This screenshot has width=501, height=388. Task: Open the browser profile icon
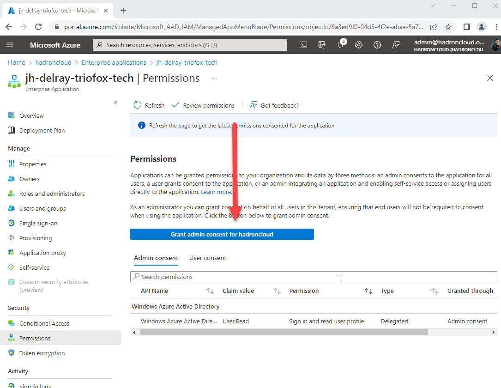point(482,27)
